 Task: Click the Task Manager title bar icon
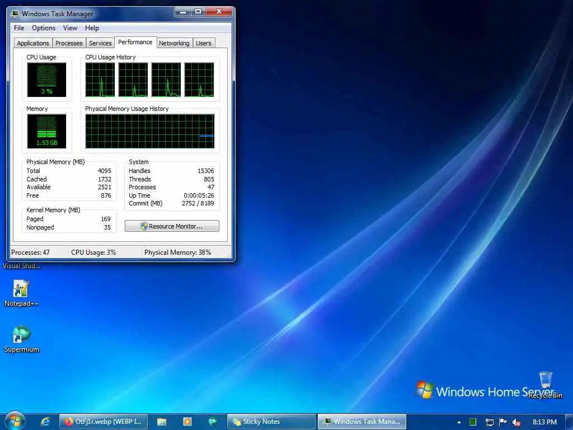coord(15,14)
